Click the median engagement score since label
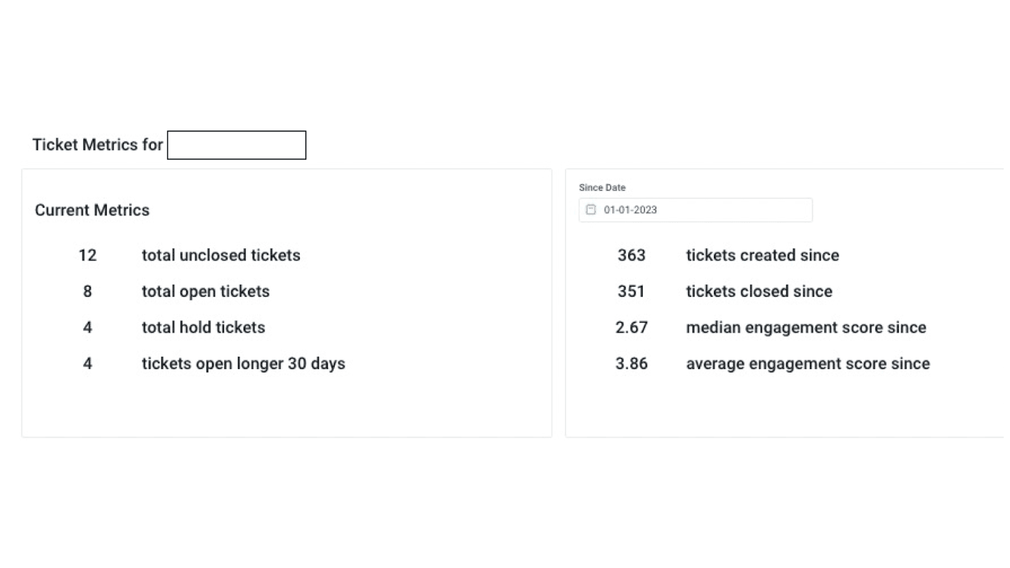1010x568 pixels. click(x=806, y=327)
